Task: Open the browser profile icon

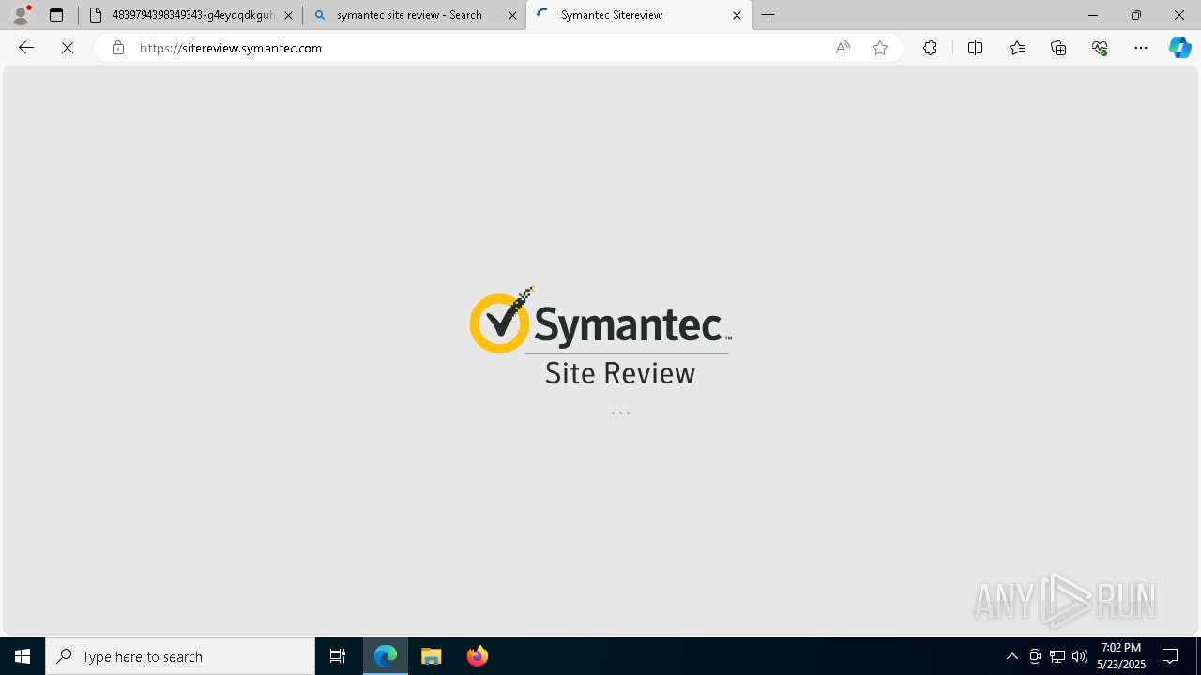Action: point(21,15)
